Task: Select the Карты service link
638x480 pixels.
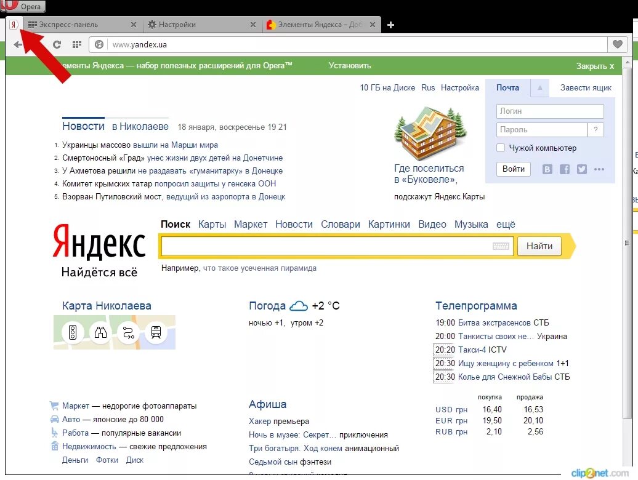Action: click(x=212, y=225)
